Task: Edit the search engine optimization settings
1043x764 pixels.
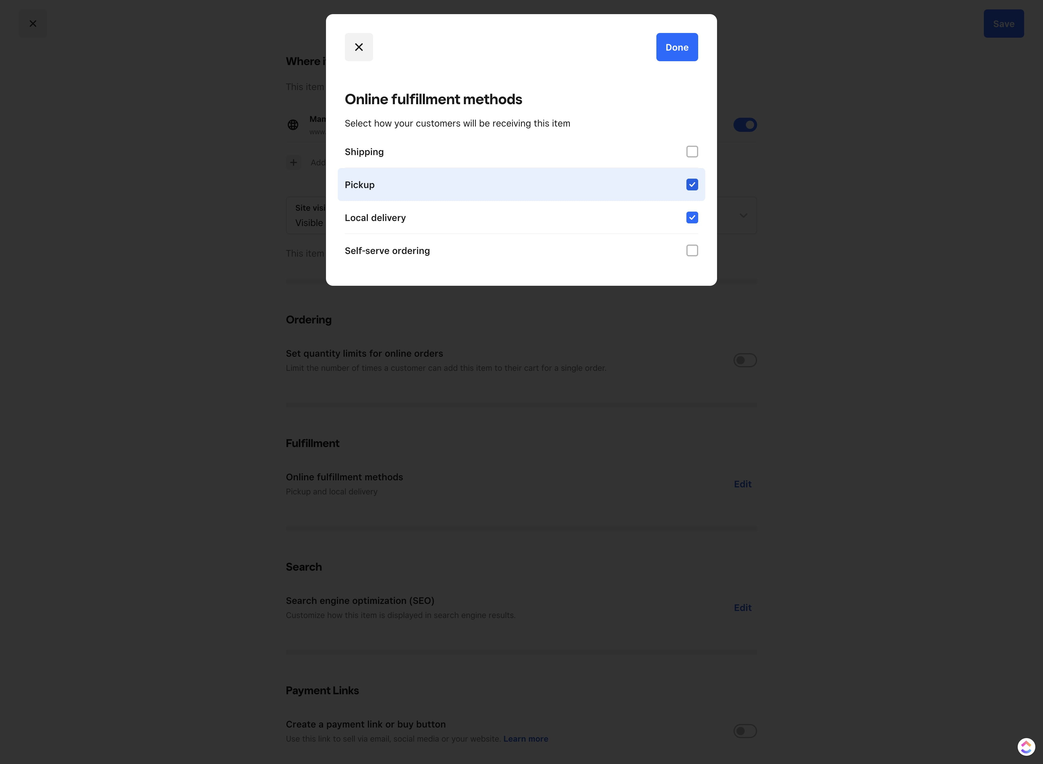Action: click(x=742, y=607)
